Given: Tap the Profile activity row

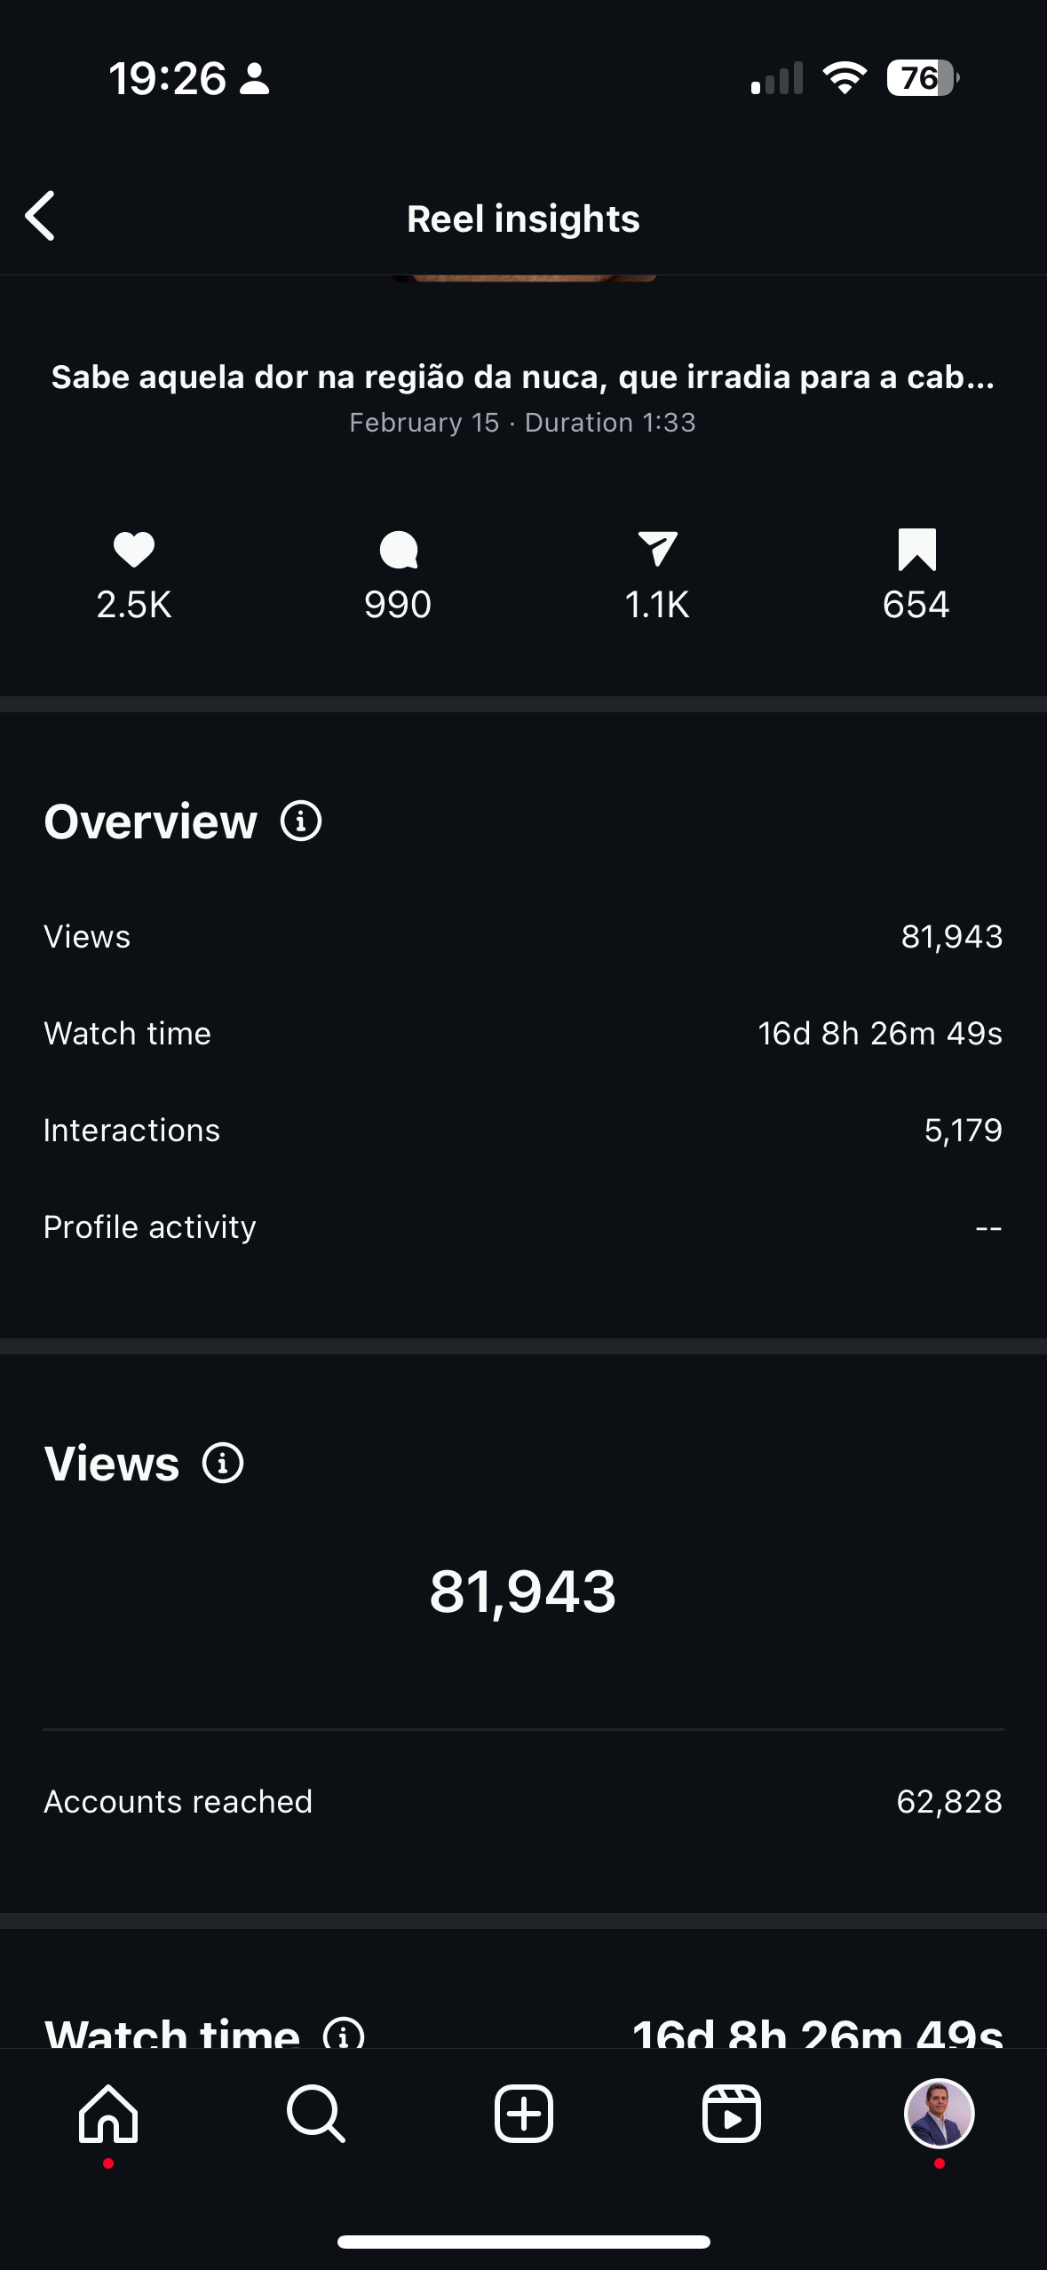Looking at the screenshot, I should click(523, 1226).
